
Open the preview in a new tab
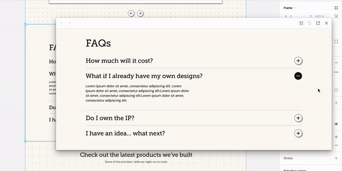coord(318,23)
